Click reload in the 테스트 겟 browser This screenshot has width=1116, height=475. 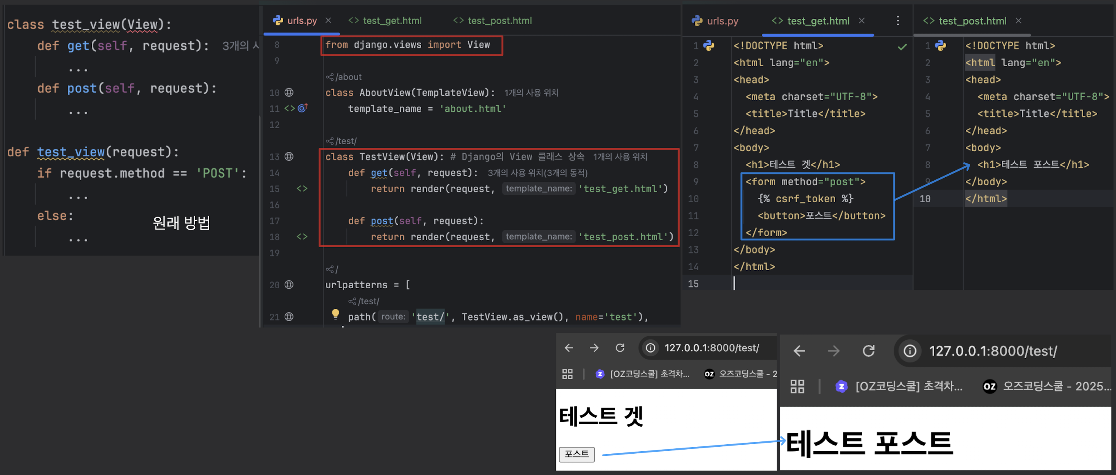tap(620, 348)
